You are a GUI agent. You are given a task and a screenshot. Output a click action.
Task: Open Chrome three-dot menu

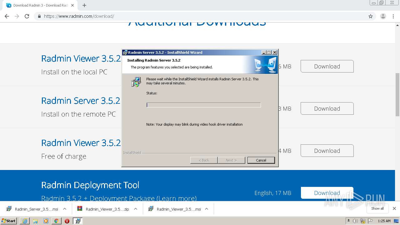tap(393, 16)
